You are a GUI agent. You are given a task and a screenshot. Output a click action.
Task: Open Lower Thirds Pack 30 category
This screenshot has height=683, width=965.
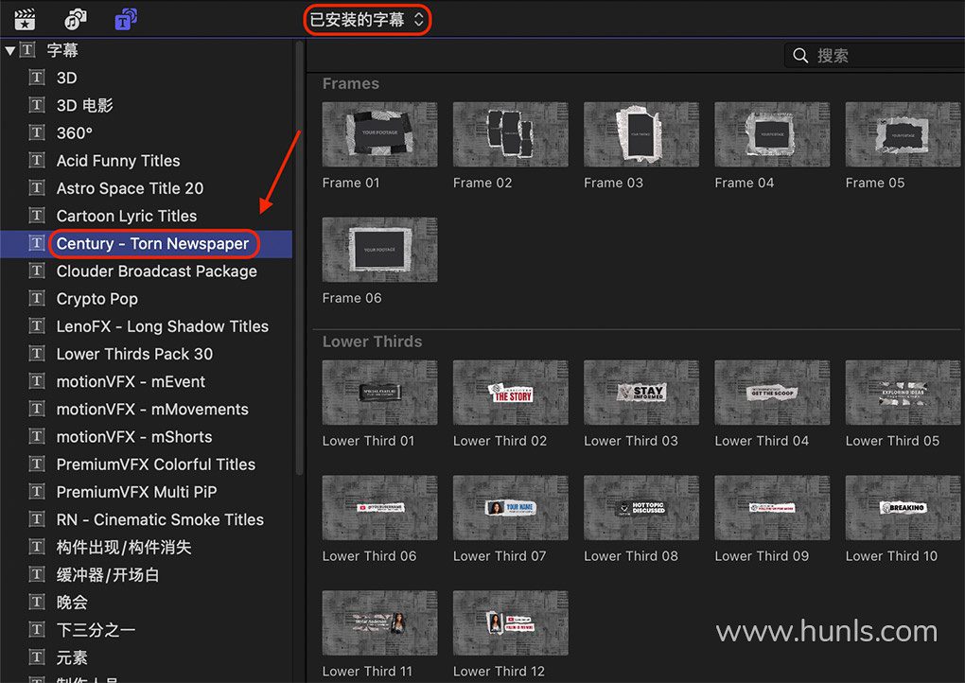[x=134, y=354]
